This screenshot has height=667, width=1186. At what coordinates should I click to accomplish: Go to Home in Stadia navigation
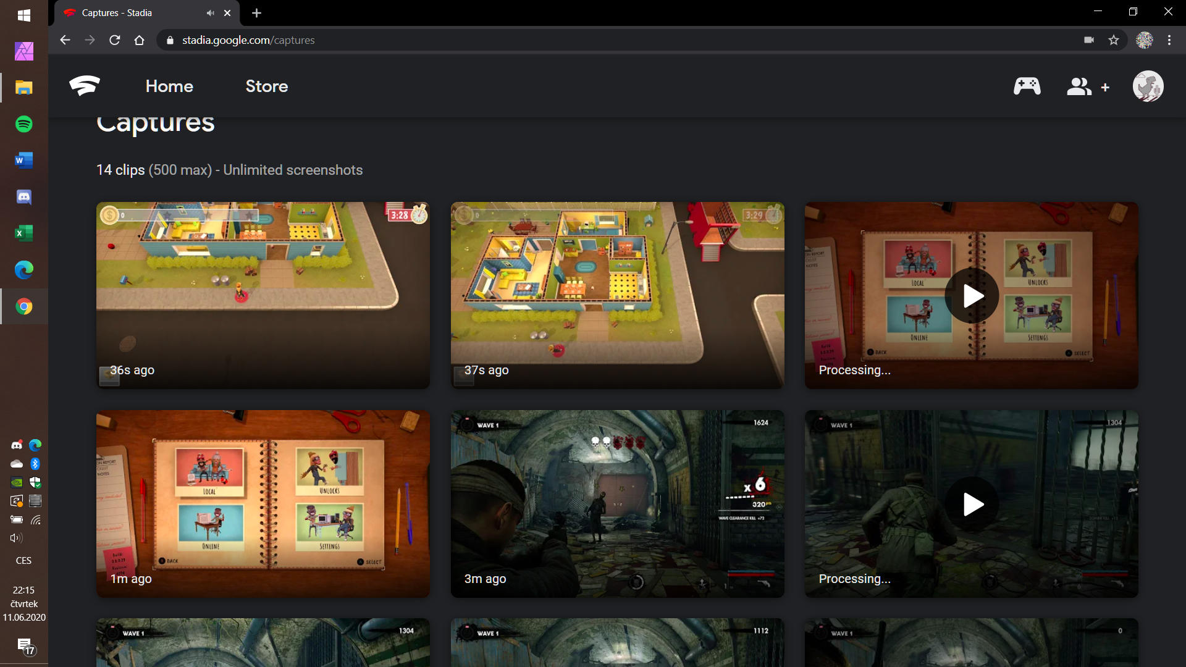(169, 86)
